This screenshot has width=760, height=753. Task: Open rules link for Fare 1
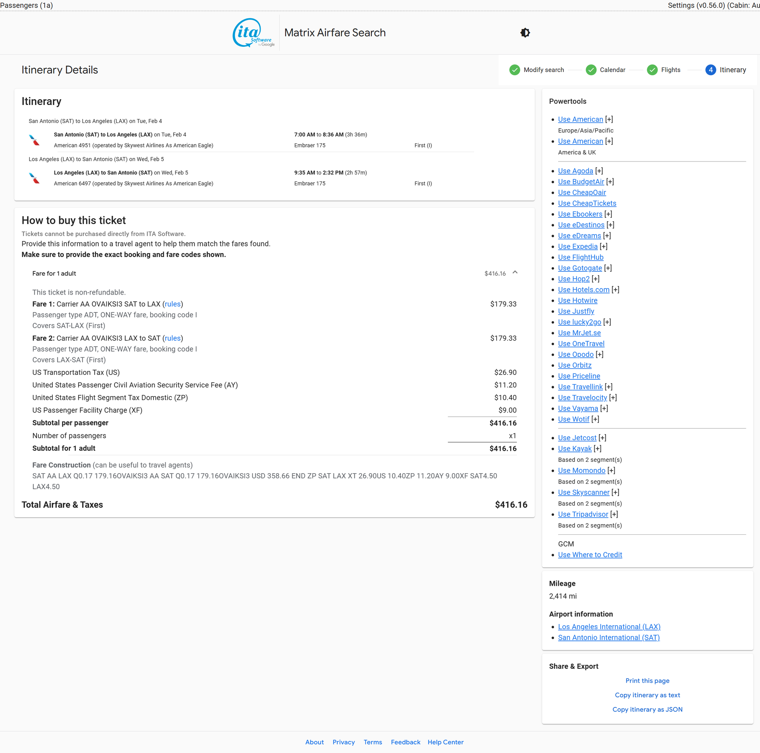173,304
